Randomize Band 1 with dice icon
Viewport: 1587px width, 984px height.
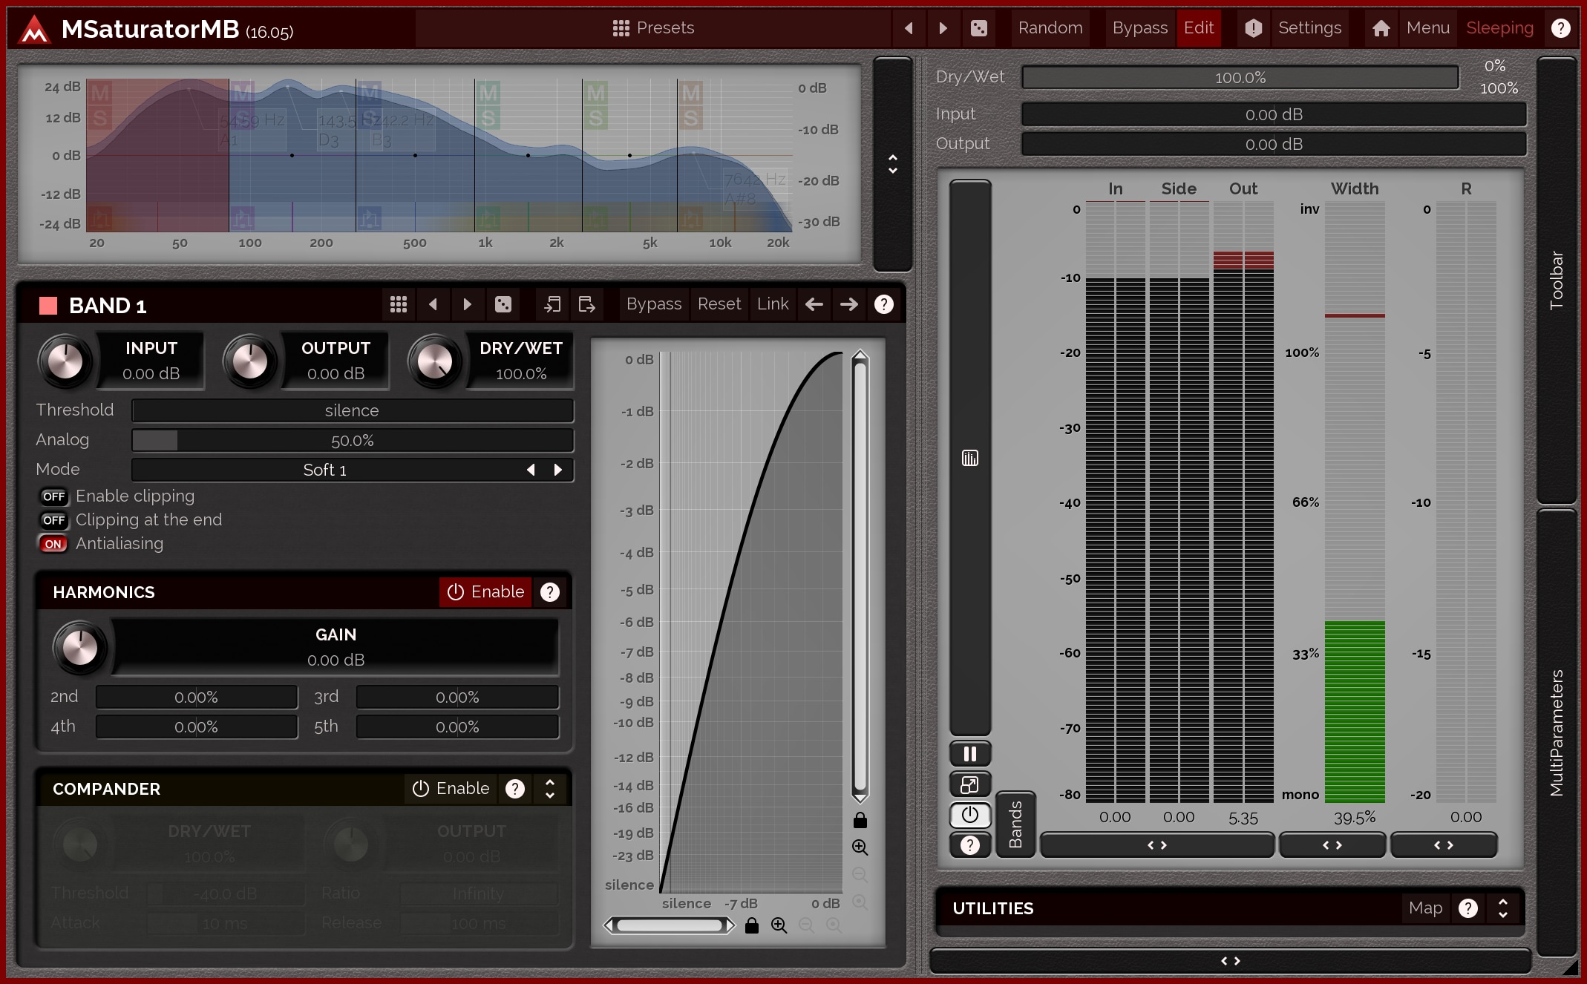pyautogui.click(x=503, y=304)
